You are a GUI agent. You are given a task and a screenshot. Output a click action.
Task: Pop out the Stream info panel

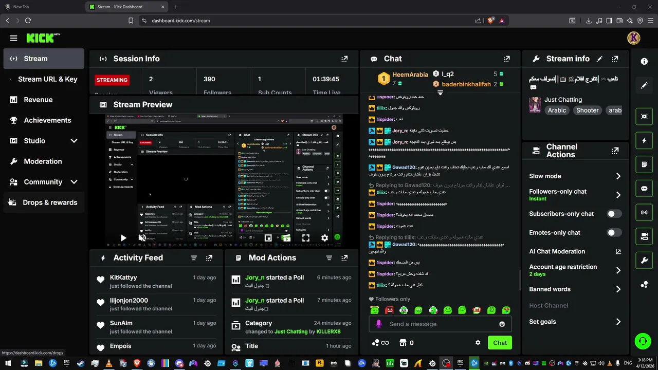615,59
